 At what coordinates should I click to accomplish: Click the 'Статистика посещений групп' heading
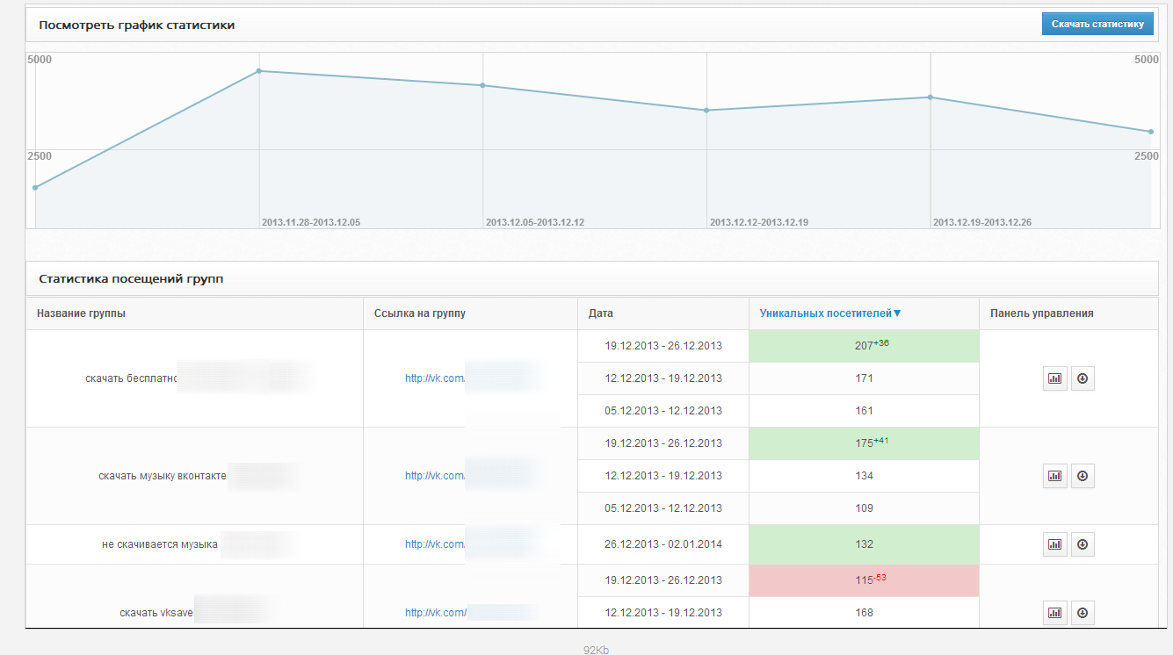(131, 279)
